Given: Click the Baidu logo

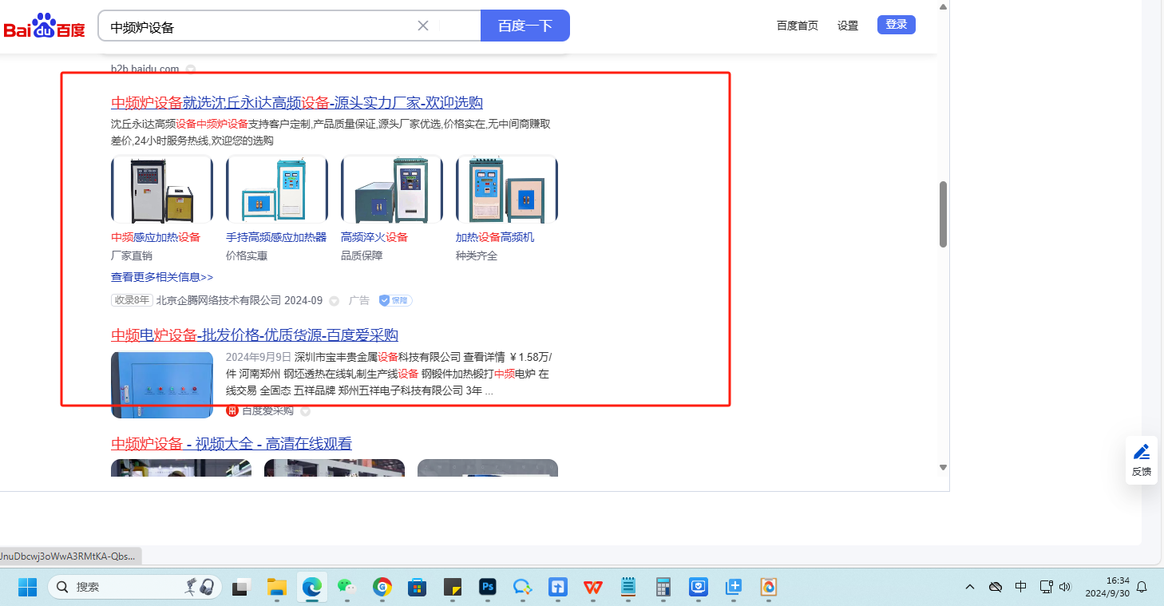Looking at the screenshot, I should coord(44,26).
